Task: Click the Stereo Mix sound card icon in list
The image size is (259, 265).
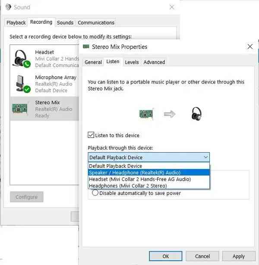Action: (19, 109)
